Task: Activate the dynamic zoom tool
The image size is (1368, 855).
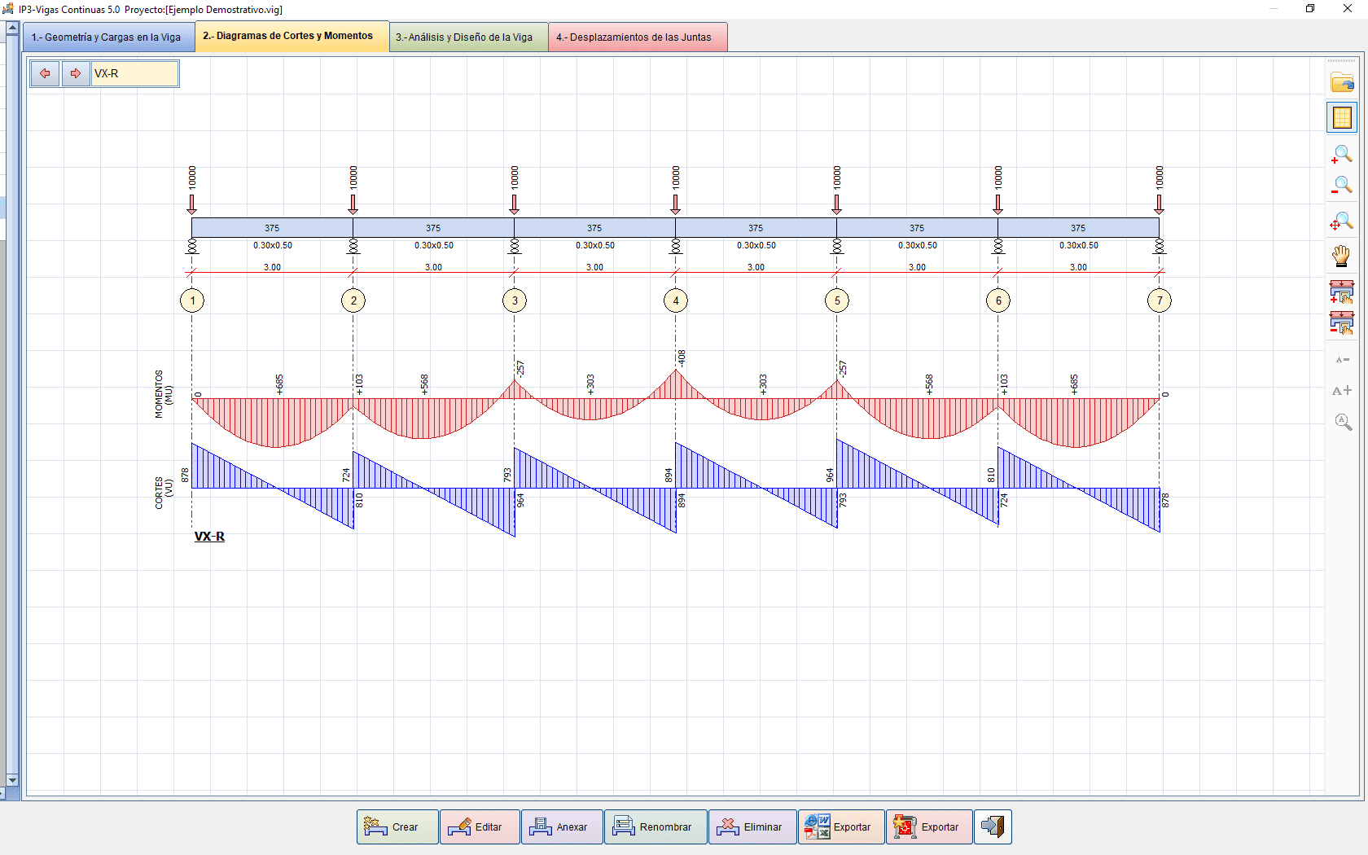Action: (1342, 221)
